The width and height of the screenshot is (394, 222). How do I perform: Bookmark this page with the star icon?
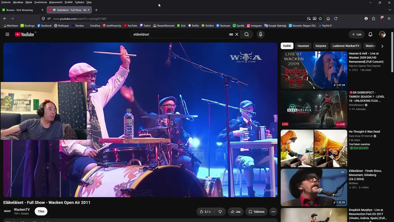tap(320, 18)
